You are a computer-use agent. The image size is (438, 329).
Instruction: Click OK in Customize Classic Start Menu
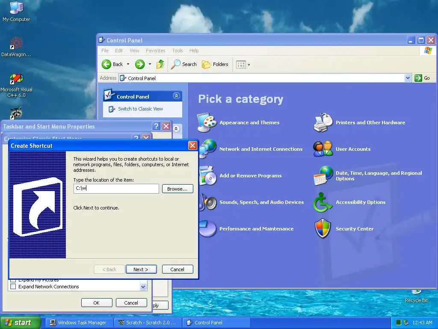coord(97,303)
